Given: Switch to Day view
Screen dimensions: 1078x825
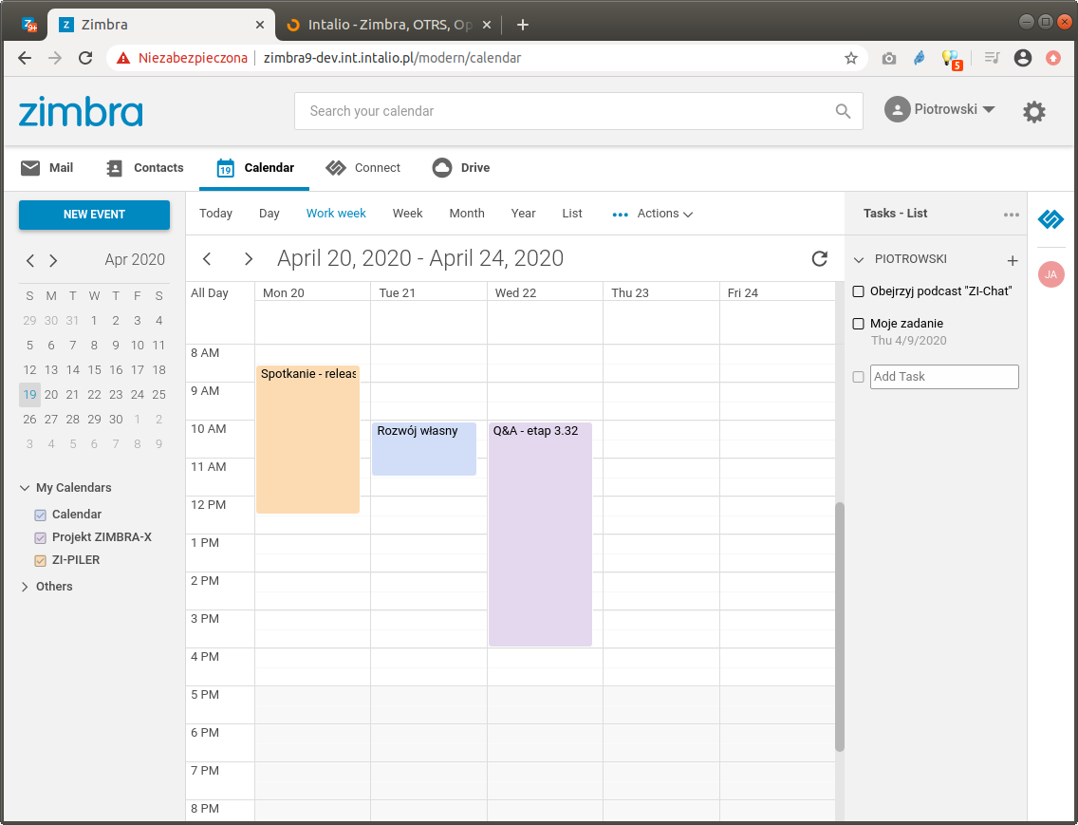Looking at the screenshot, I should (269, 214).
